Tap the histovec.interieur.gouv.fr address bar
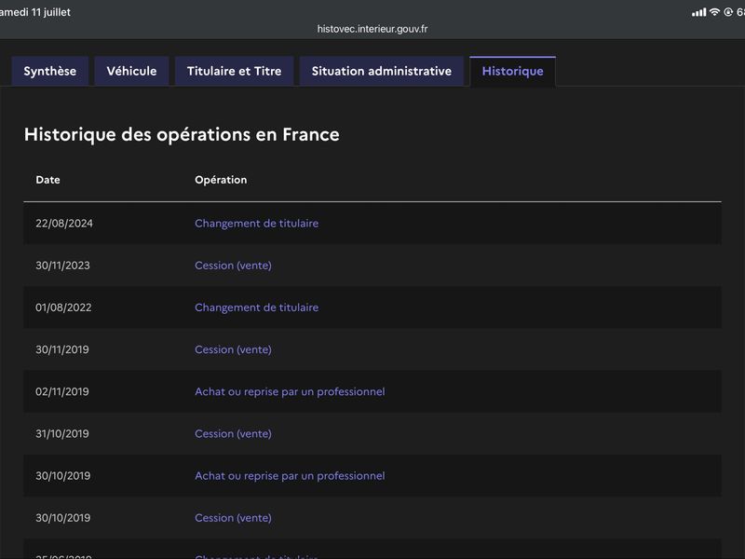The image size is (745, 559). (x=372, y=29)
